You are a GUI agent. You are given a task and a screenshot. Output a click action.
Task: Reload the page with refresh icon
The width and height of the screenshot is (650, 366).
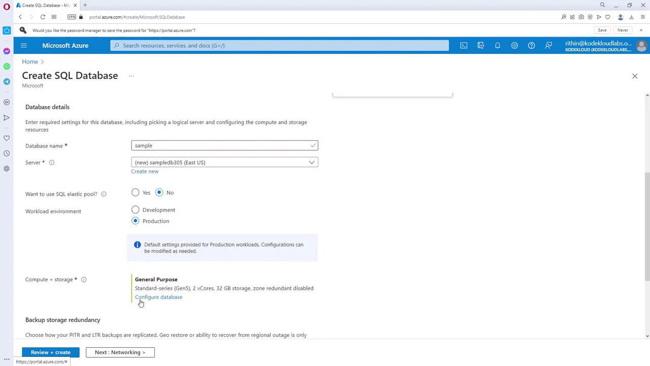point(43,17)
